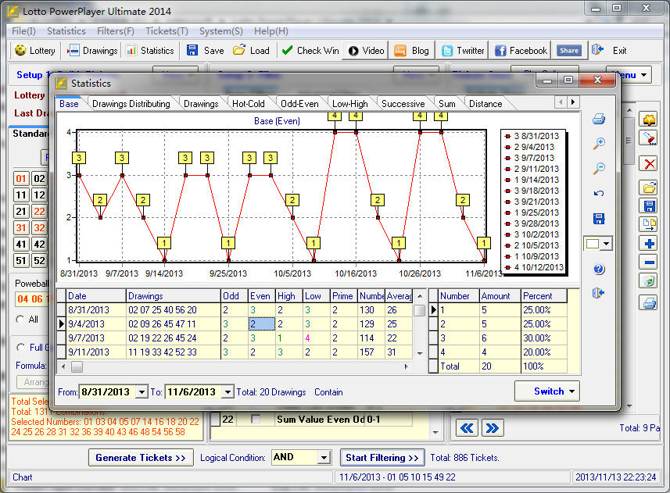The image size is (670, 493).
Task: Tick checkbox in filter row 22
Action: [256, 419]
